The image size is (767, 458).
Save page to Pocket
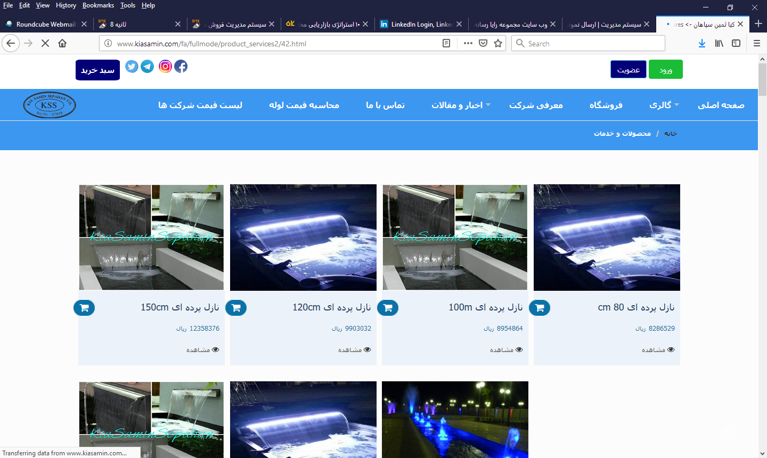[x=483, y=43]
